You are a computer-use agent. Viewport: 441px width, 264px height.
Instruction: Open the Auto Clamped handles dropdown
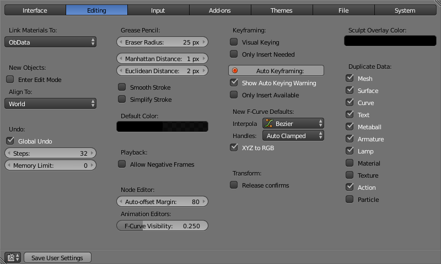(x=293, y=135)
